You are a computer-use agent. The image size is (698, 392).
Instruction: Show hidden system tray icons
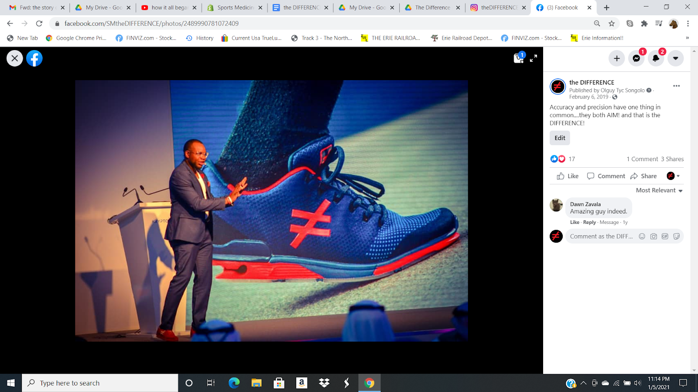(583, 383)
